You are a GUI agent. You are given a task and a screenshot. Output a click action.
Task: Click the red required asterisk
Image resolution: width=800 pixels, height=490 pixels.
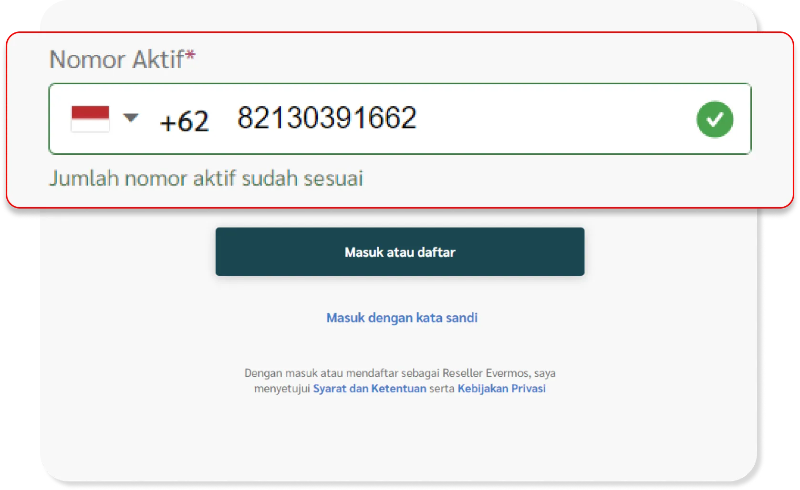pyautogui.click(x=190, y=55)
